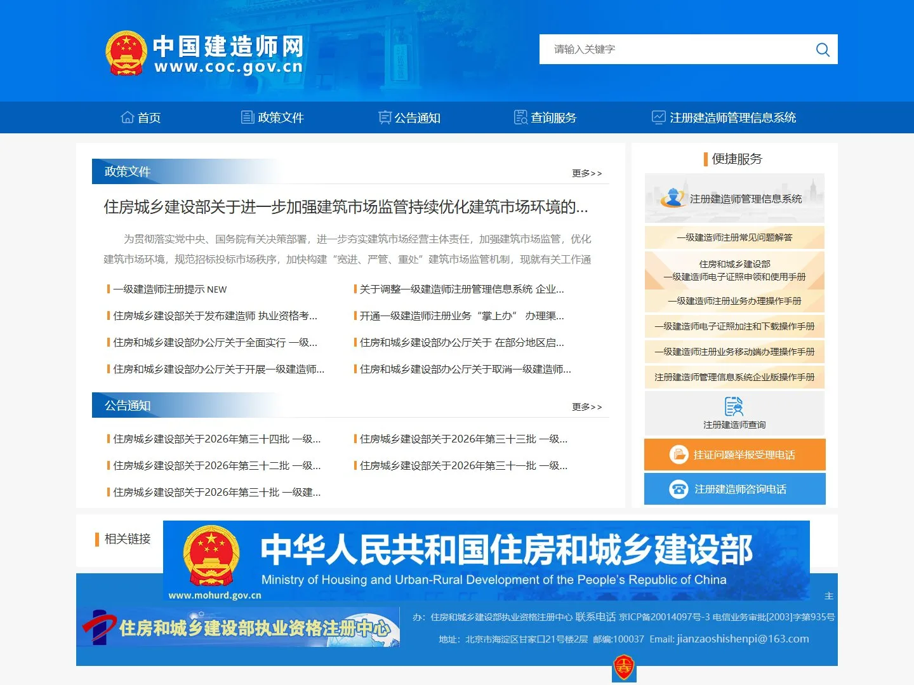Open the 2026年第三十批 announcement
Image resolution: width=914 pixels, height=685 pixels.
[216, 493]
